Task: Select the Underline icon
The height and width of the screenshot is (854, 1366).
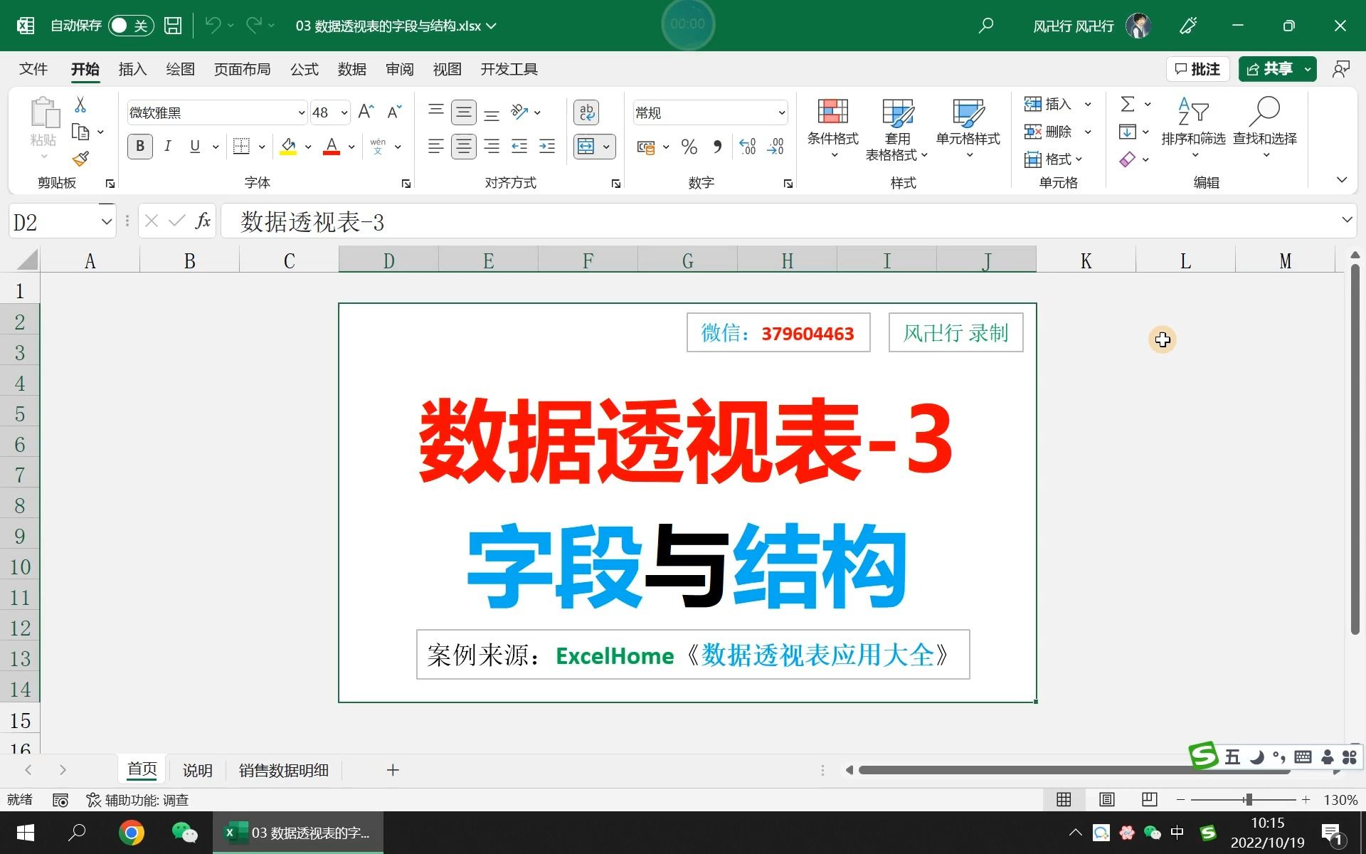Action: 194,146
